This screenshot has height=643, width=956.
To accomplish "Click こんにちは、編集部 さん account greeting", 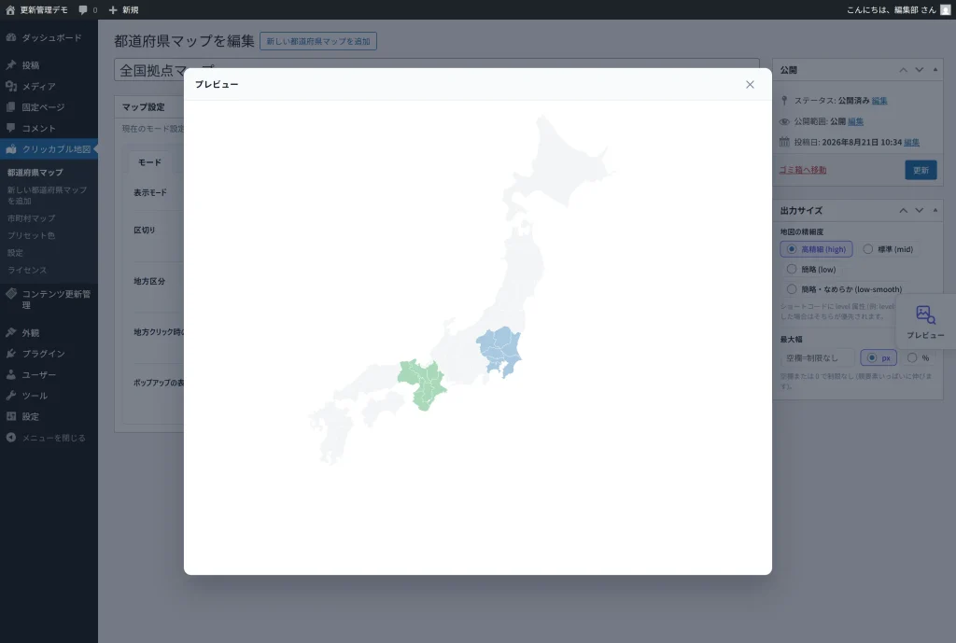I will [891, 9].
